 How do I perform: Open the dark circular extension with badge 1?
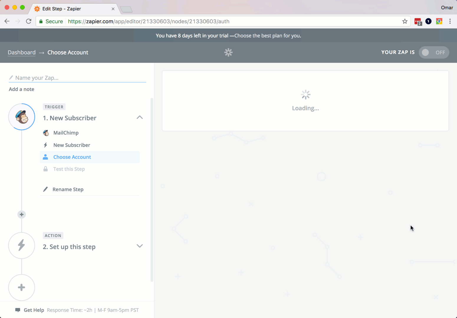tap(428, 21)
